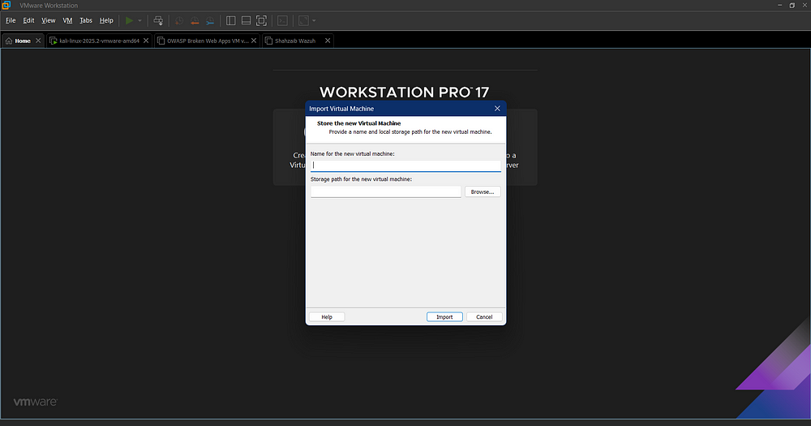Click the Shahzaib Wazuh tab VM icon
Image resolution: width=811 pixels, height=426 pixels.
(269, 41)
